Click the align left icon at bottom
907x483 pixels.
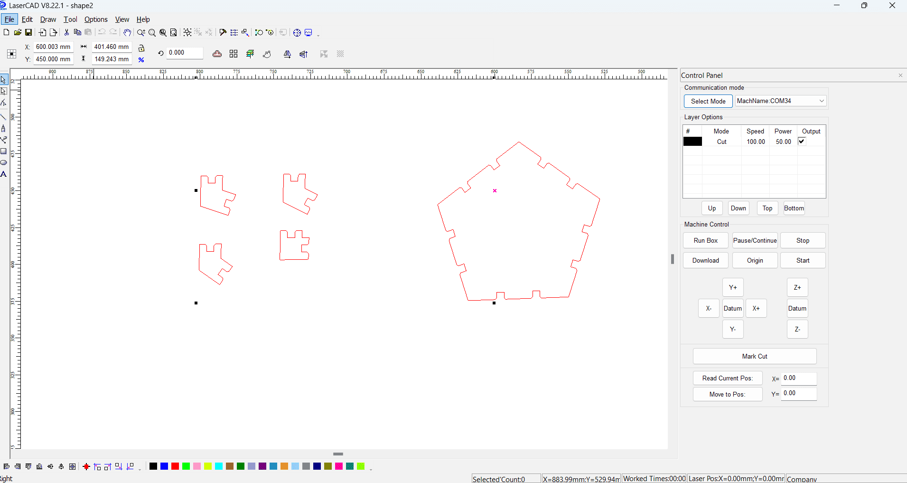coord(7,466)
